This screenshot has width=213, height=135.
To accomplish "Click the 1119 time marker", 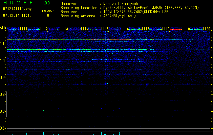I will [x=186, y=29].
